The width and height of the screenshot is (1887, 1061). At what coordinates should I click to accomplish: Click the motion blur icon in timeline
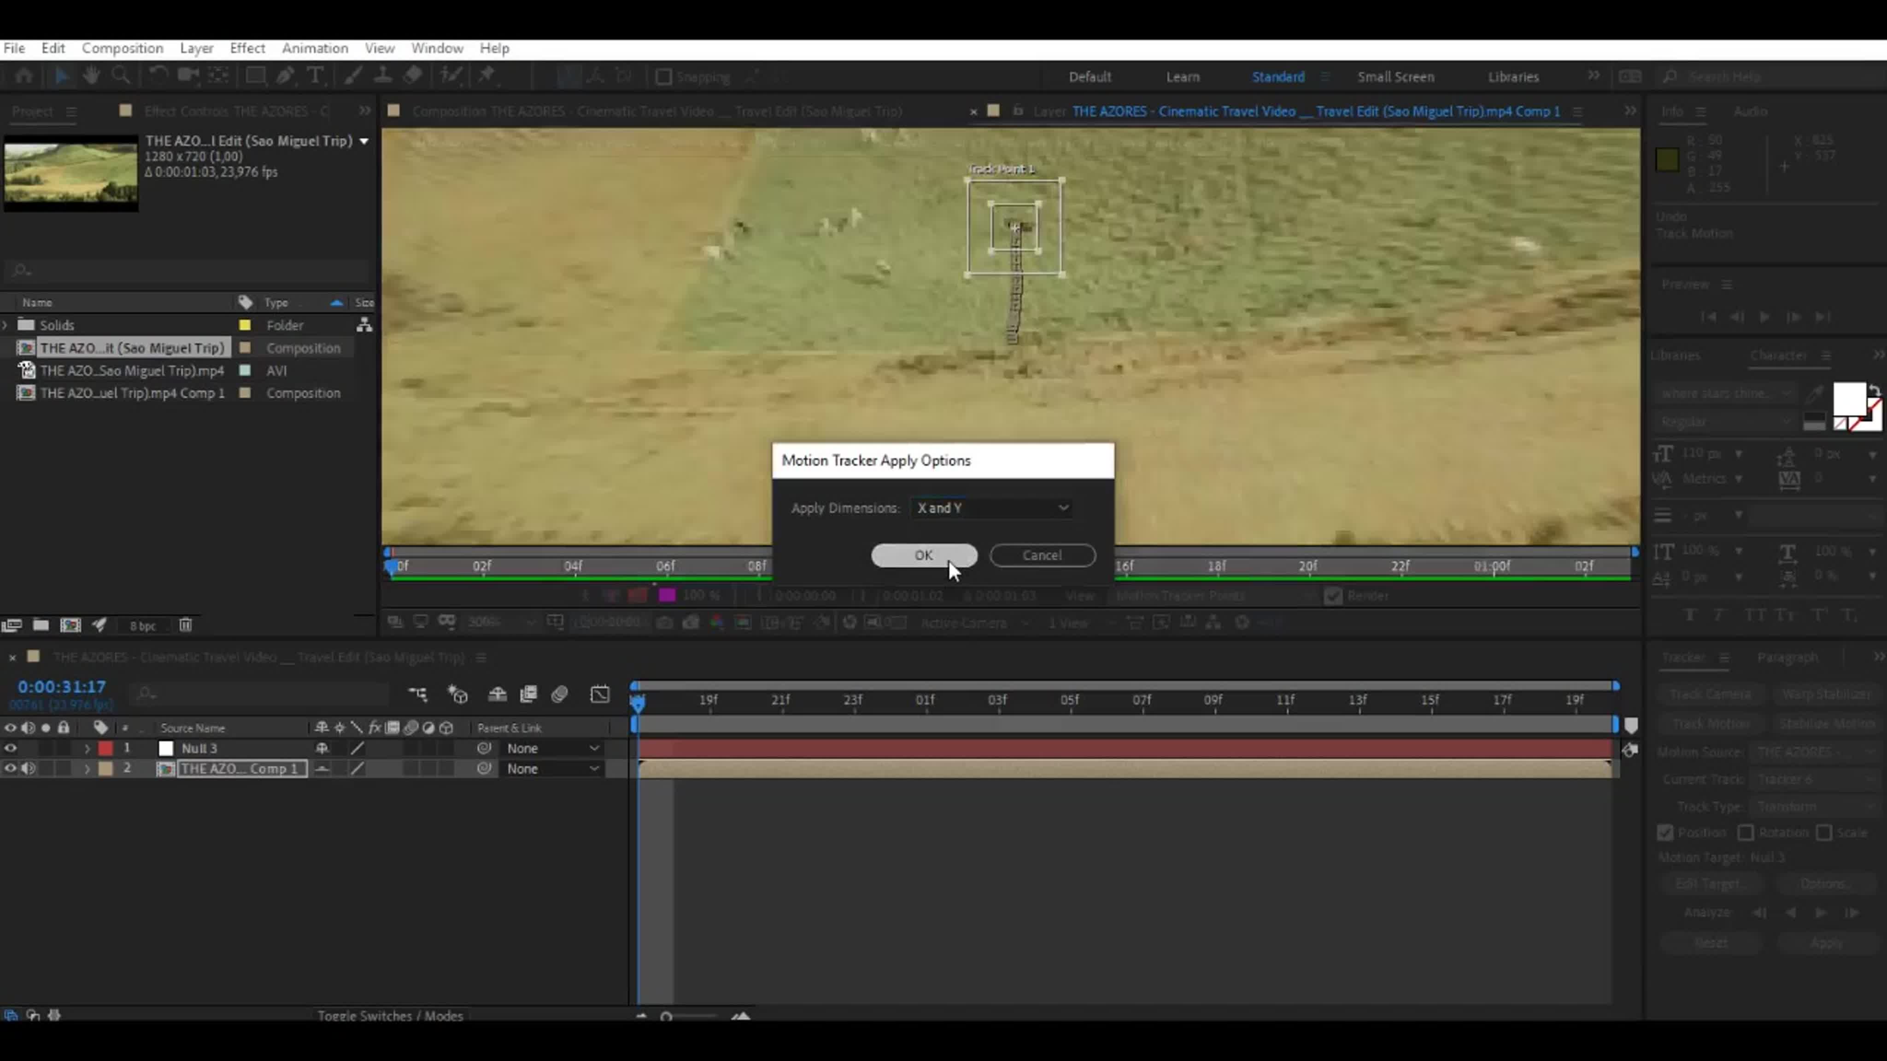(560, 694)
